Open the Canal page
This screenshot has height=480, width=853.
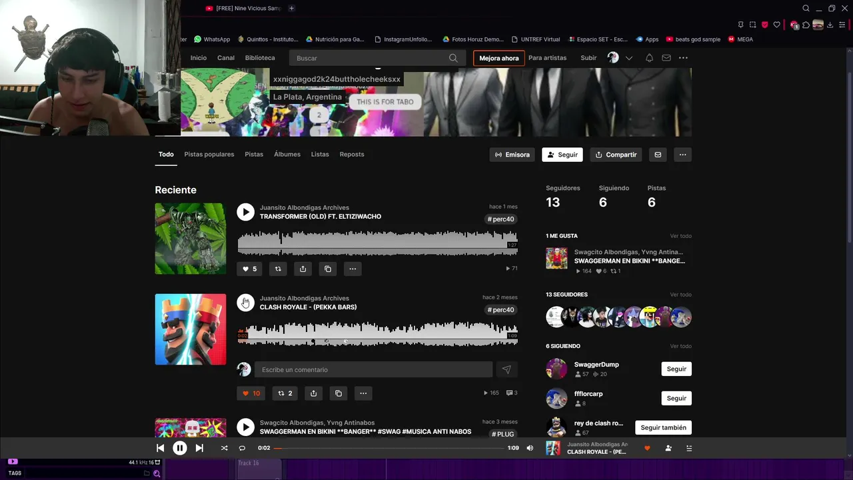226,58
